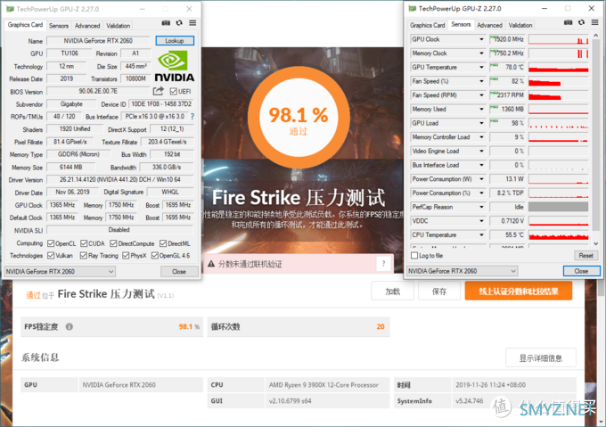This screenshot has height=427, width=606.
Task: Toggle PhysX checkbox
Action: (126, 256)
